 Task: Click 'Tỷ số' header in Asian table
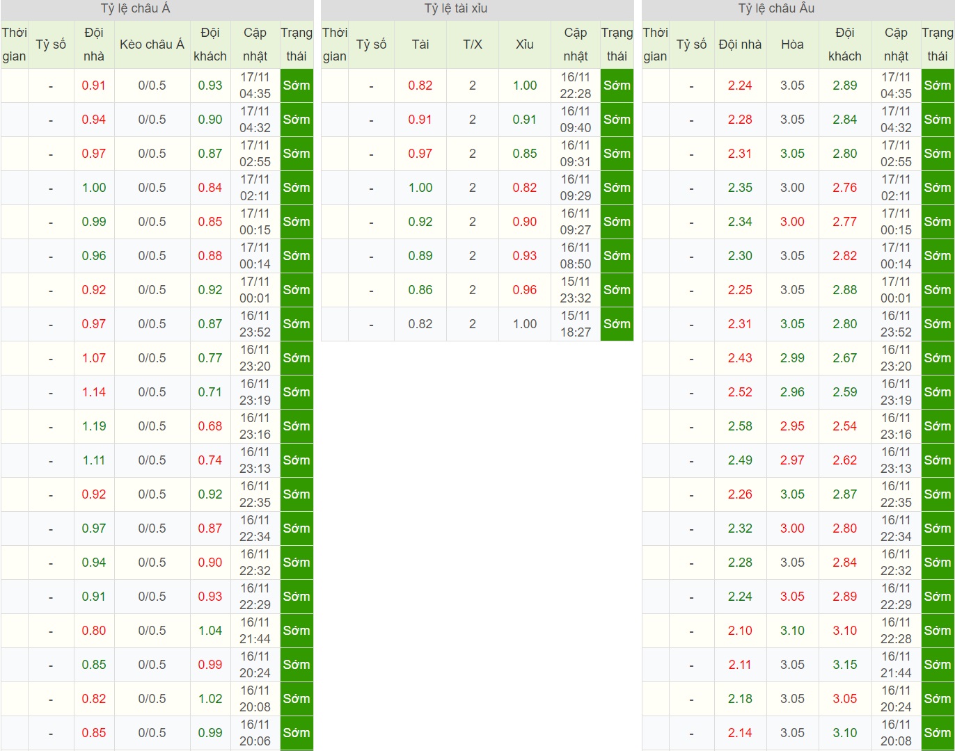click(51, 45)
